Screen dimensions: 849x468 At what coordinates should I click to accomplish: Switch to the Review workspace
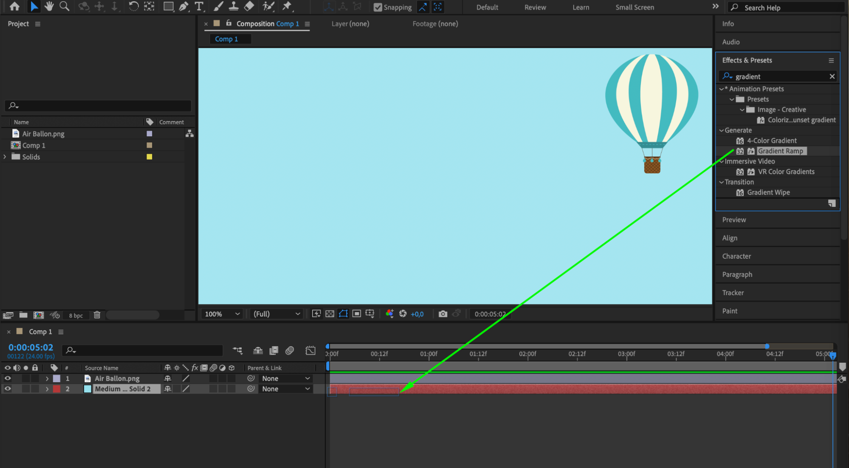[535, 7]
